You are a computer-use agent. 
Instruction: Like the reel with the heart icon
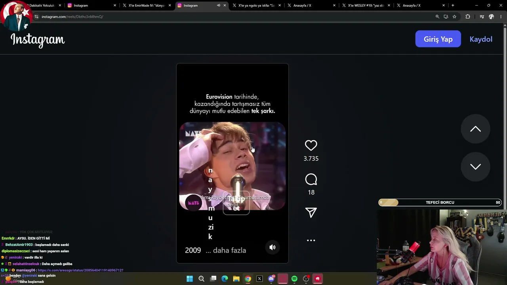click(x=311, y=145)
